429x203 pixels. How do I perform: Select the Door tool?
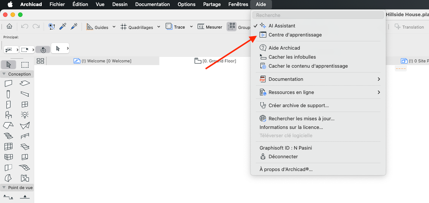8,104
